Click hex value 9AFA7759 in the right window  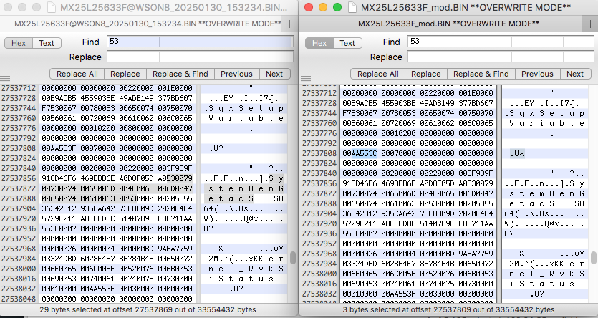click(x=476, y=254)
